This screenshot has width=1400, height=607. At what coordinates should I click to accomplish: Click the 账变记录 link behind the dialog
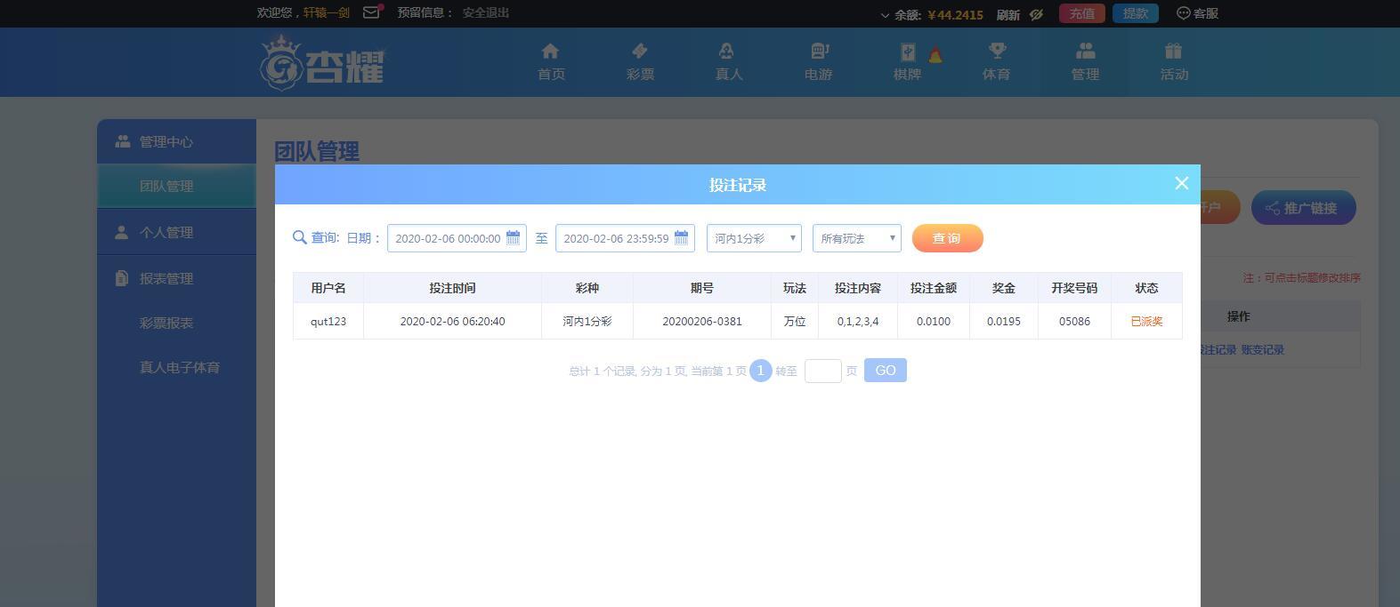click(1262, 349)
